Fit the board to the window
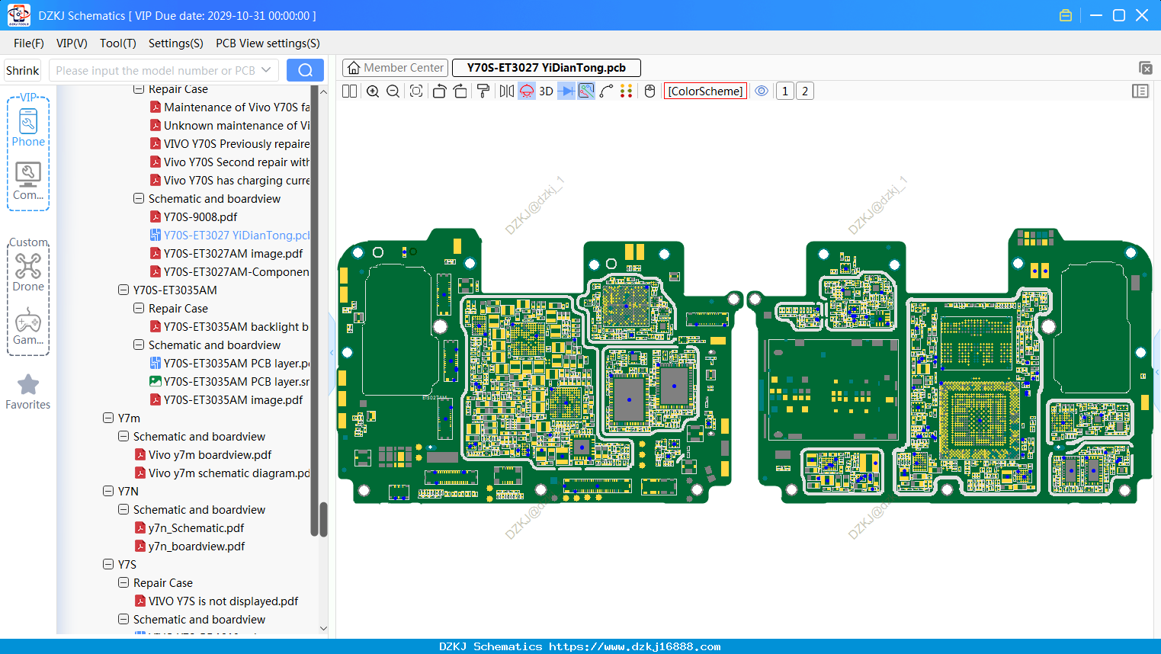Screen dimensions: 1161x654 tap(416, 91)
